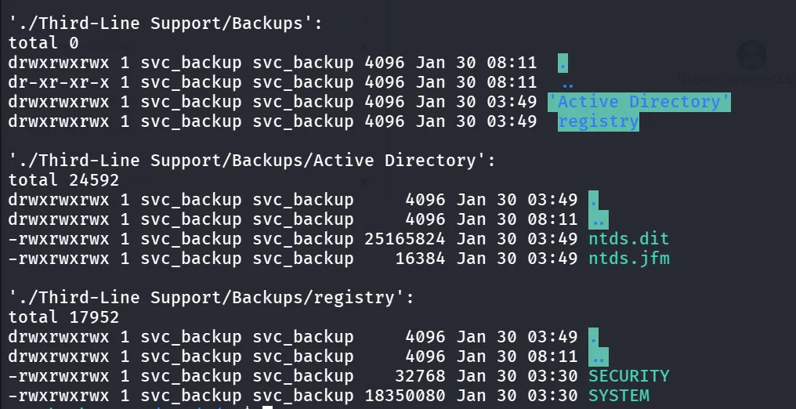This screenshot has width=796, height=409.
Task: Click the highlighted 'Active Directory' folder name
Action: point(639,102)
